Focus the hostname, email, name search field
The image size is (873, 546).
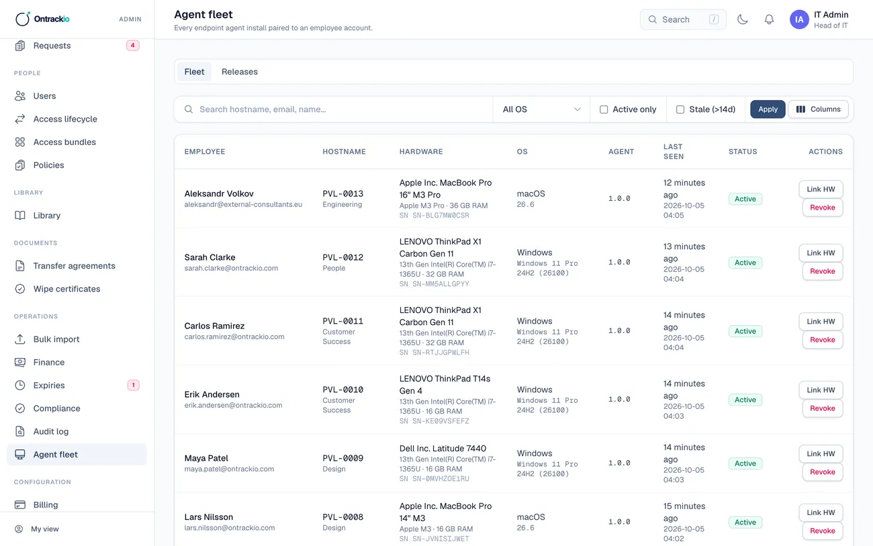coord(334,109)
